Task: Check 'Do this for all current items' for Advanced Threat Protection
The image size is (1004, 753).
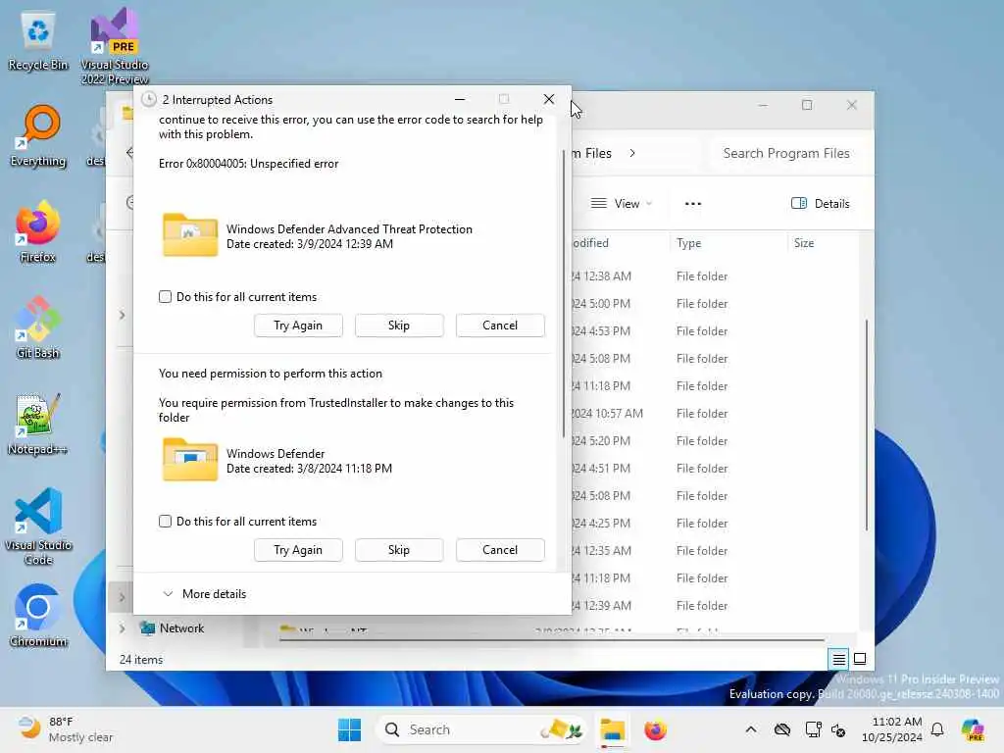Action: (165, 296)
